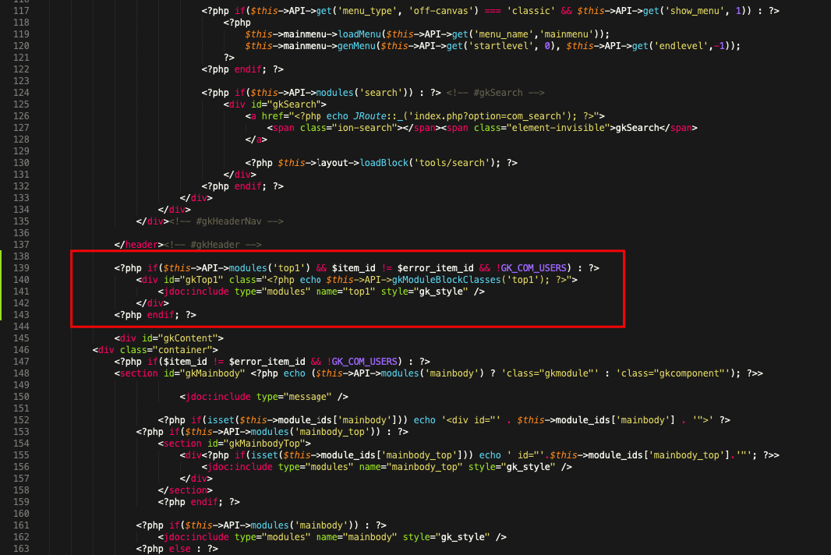The image size is (831, 555).
Task: Click the type="message" attribute on line 150
Action: point(294,397)
